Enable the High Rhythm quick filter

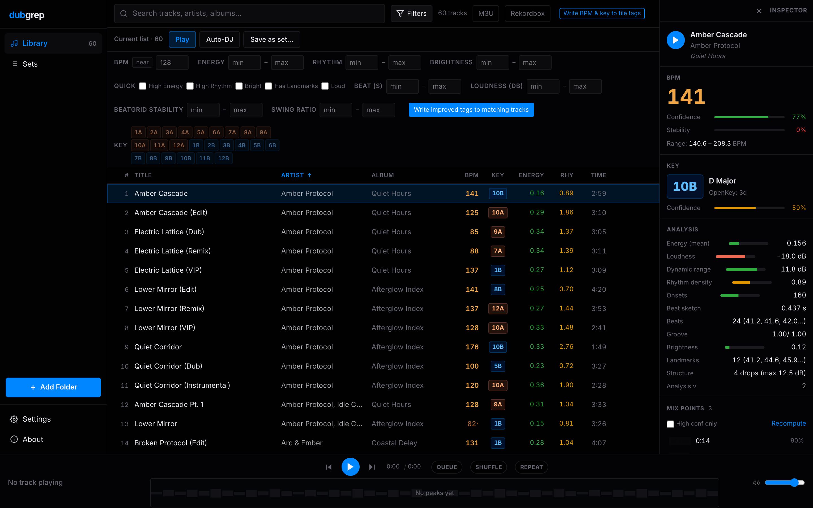point(190,86)
